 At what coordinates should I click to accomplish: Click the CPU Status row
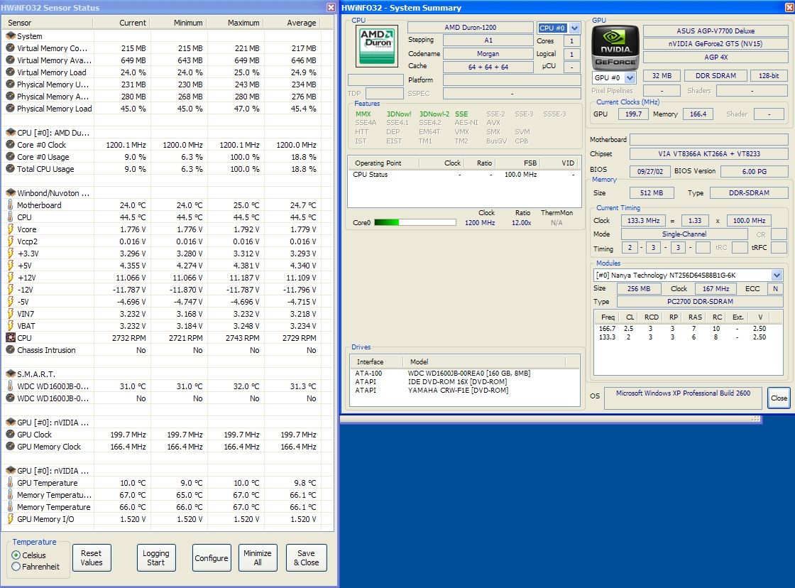(x=464, y=174)
